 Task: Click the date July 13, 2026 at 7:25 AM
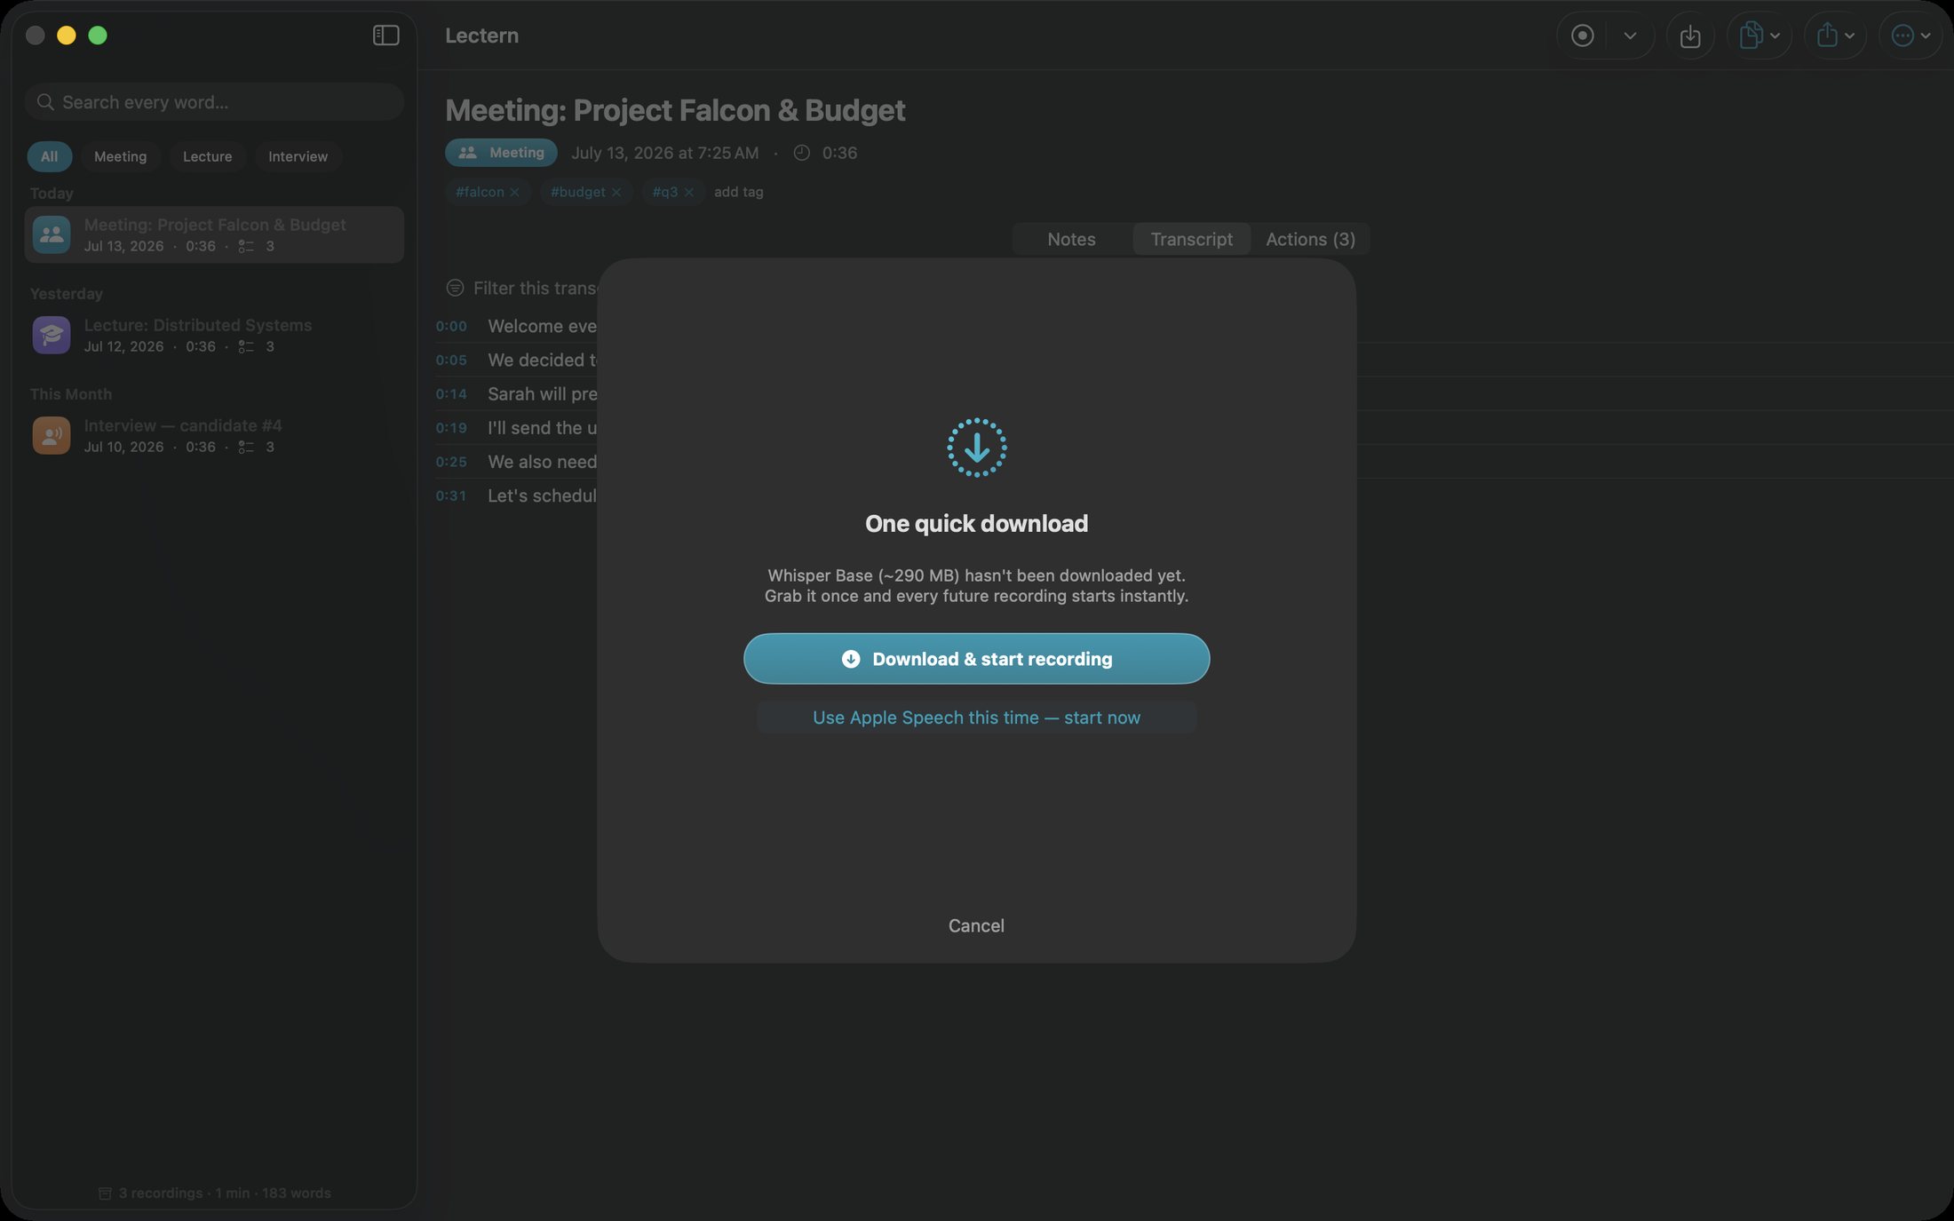[x=664, y=153]
